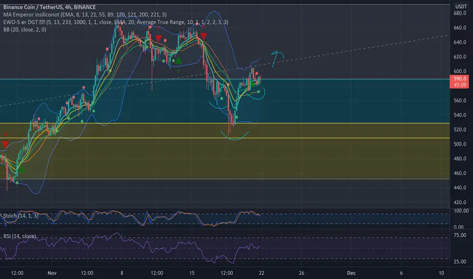Screen dimensions: 473x279
Task: Click the 25.00 RSI scale label
Action: tap(460, 262)
